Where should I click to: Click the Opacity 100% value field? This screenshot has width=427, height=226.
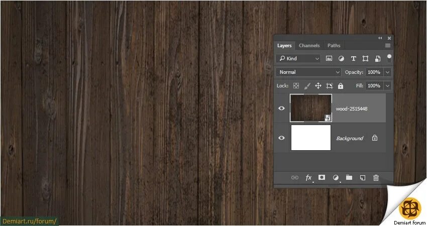[x=374, y=72]
